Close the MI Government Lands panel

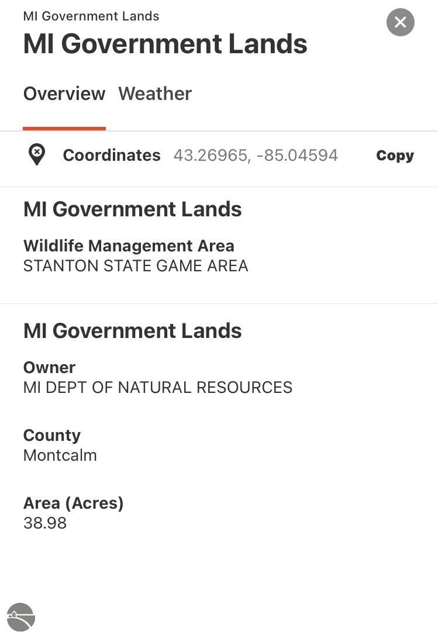[x=401, y=22]
